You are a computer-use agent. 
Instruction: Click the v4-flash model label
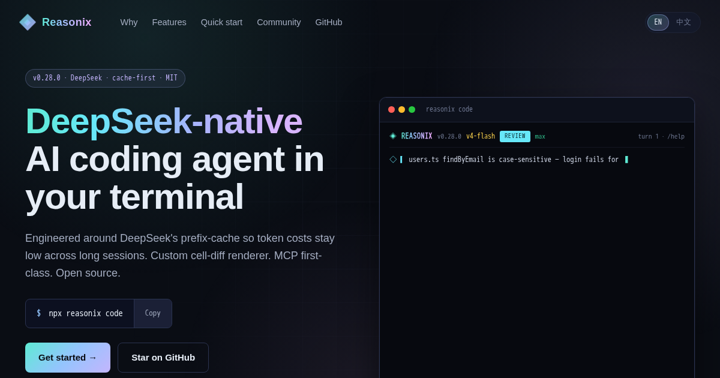pyautogui.click(x=481, y=136)
